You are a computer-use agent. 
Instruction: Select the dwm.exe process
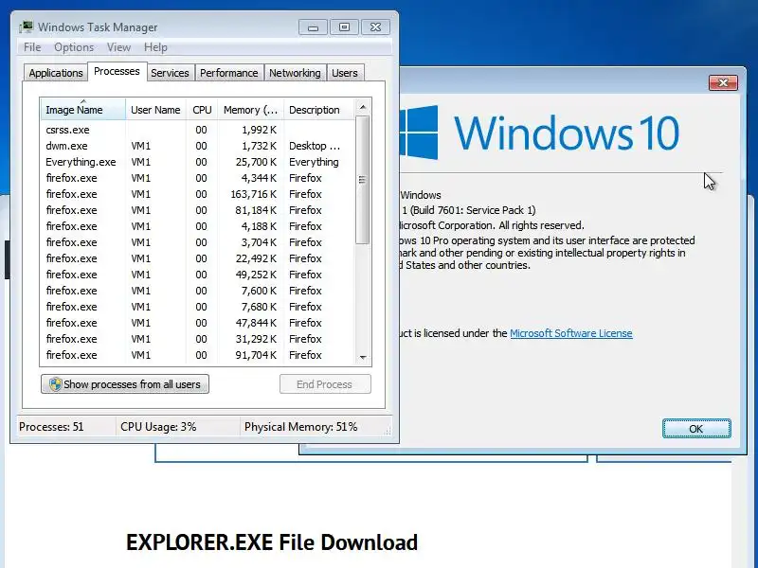point(198,146)
